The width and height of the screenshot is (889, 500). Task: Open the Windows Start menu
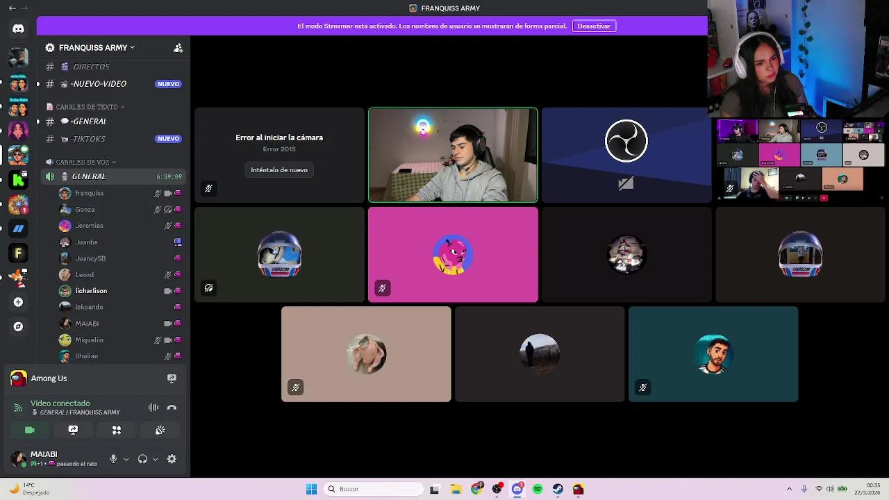point(311,489)
